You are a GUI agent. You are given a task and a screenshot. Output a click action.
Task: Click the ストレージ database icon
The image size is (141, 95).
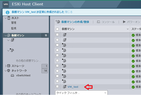click(9, 66)
